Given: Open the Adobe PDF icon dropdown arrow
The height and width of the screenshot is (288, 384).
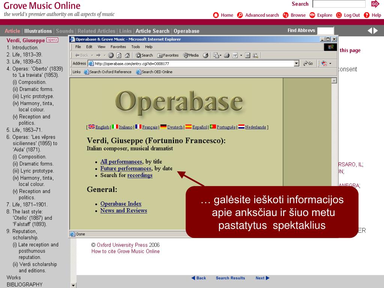Looking at the screenshot, I should pos(330,64).
